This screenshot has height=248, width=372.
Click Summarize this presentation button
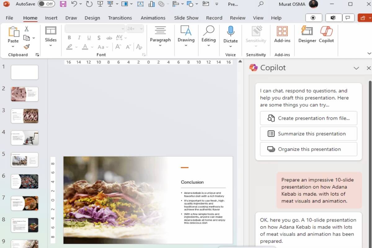pos(308,134)
